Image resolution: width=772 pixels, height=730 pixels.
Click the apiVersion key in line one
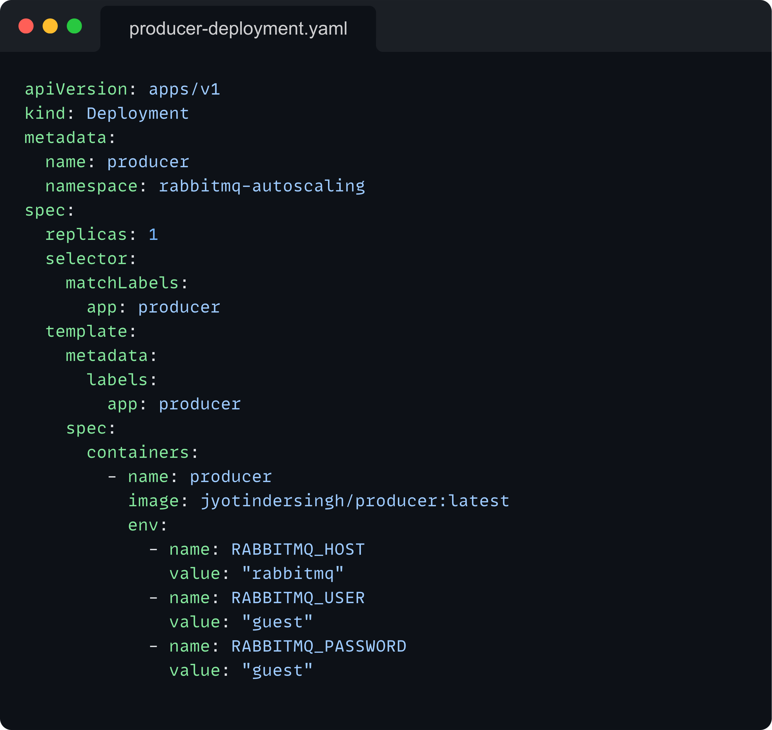pos(76,89)
